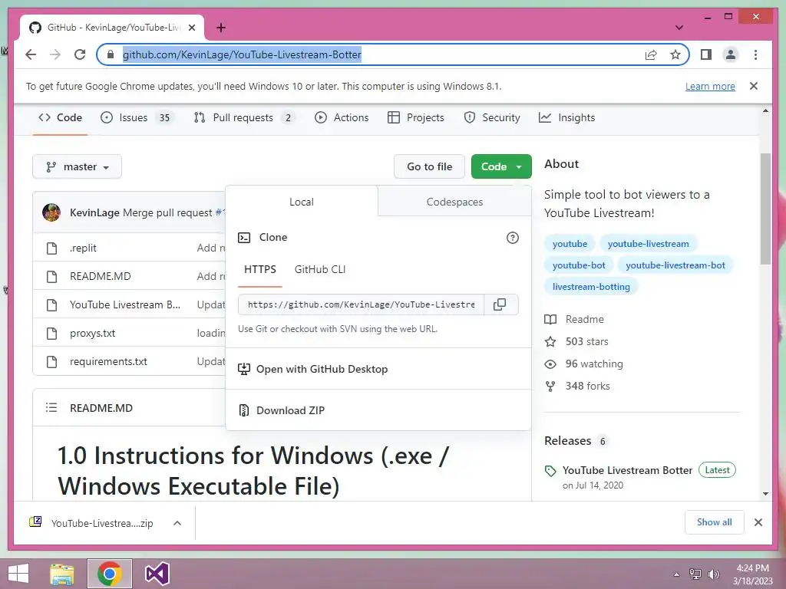This screenshot has width=786, height=589.
Task: Open the Insights tab
Action: coord(567,117)
